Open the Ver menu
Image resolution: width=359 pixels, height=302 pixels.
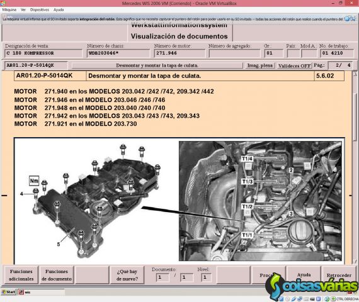pyautogui.click(x=23, y=9)
